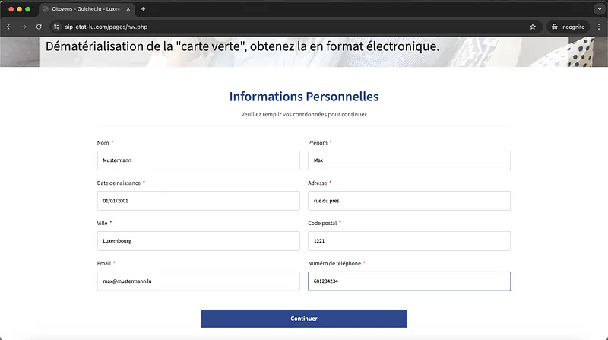Click the Code postal field with 1221
Viewport: 608px width, 340px height.
point(409,241)
